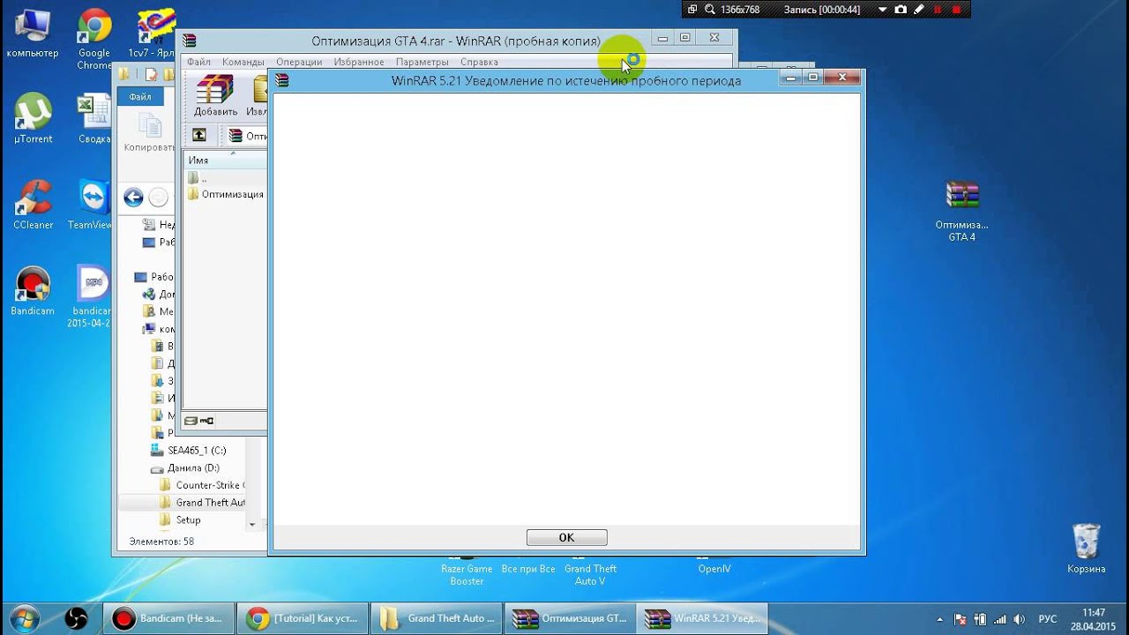Open the Параметры menu in WinRAR

(x=422, y=62)
